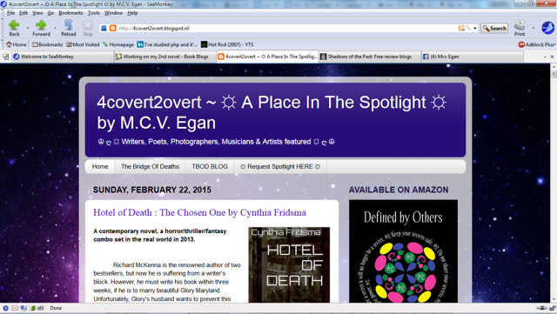The width and height of the screenshot is (557, 314).
Task: Open the Go menu
Action: [50, 13]
